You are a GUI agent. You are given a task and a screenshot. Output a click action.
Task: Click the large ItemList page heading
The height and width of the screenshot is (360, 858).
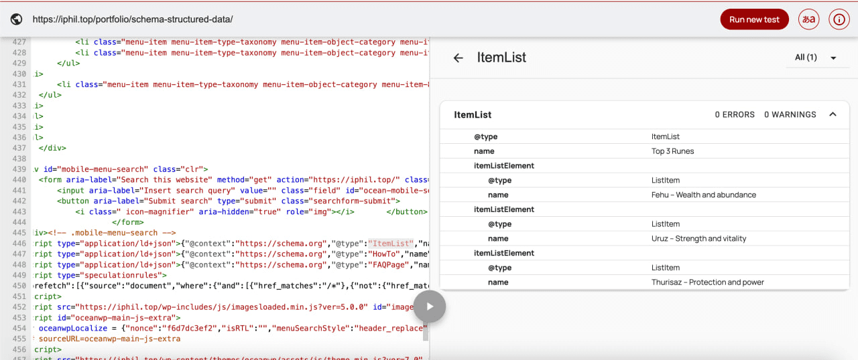[x=501, y=58]
